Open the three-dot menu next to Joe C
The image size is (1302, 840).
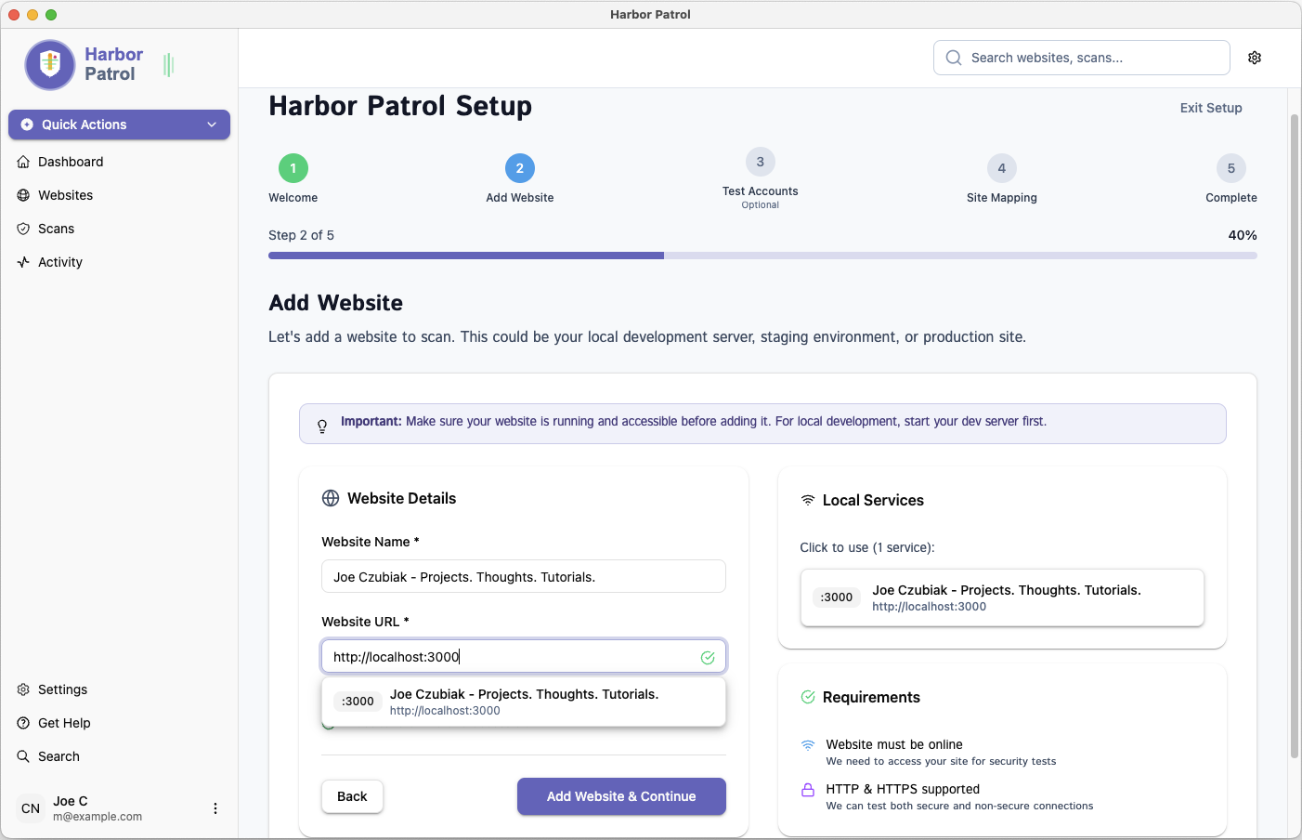click(215, 808)
